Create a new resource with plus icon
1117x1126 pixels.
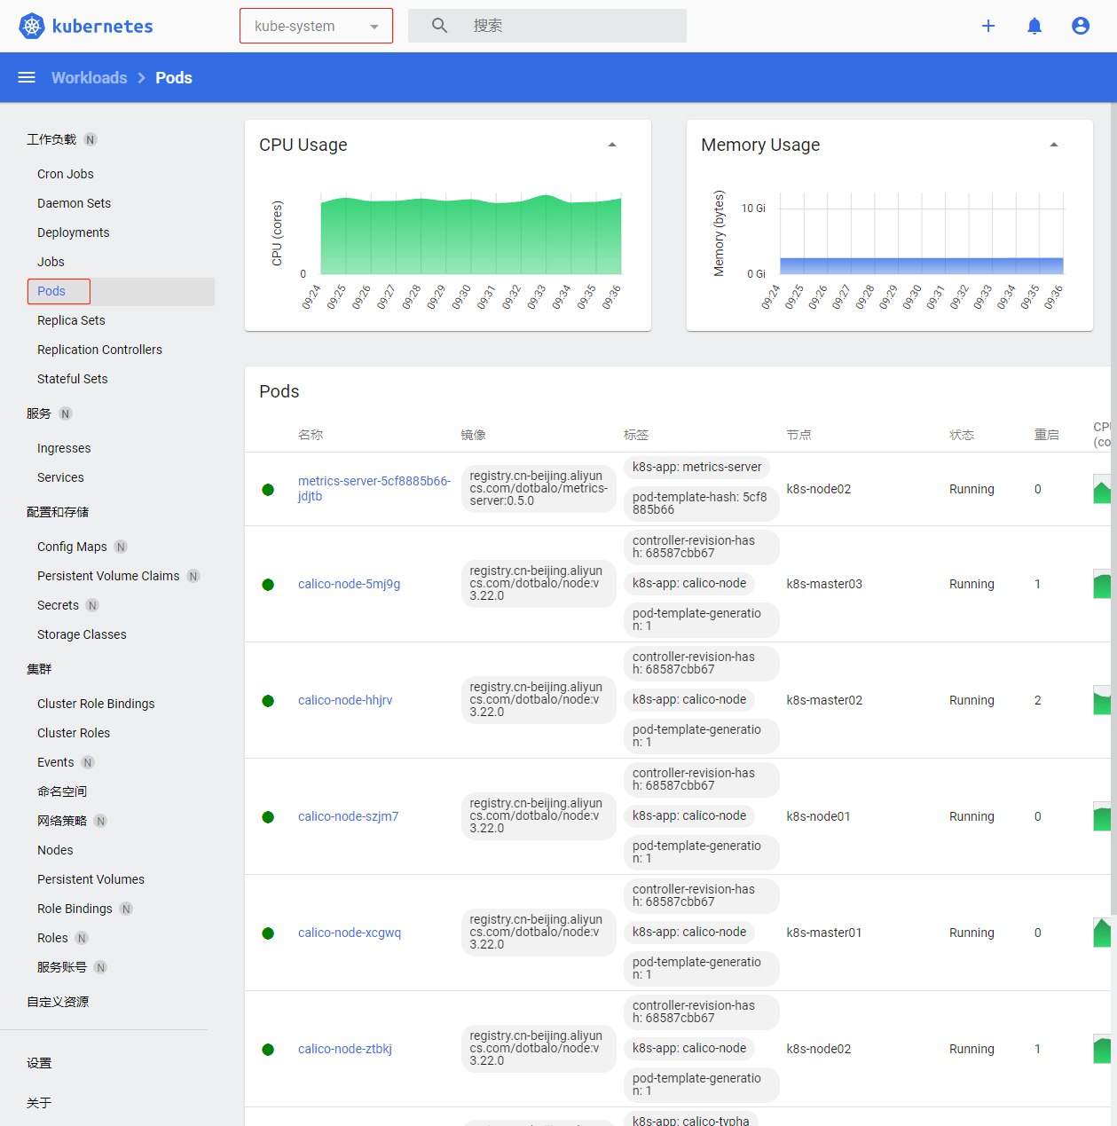click(x=988, y=26)
